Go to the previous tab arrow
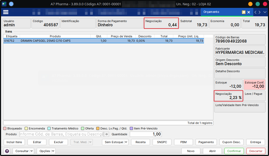This screenshot has width=269, height=156. (256, 12)
